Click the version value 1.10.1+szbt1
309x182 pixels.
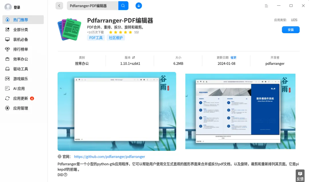130,63
